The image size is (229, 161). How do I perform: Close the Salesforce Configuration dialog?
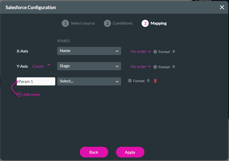coord(222,7)
